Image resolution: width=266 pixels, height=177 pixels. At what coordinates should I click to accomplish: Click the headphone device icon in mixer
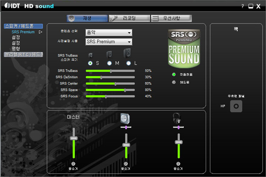(x=178, y=119)
